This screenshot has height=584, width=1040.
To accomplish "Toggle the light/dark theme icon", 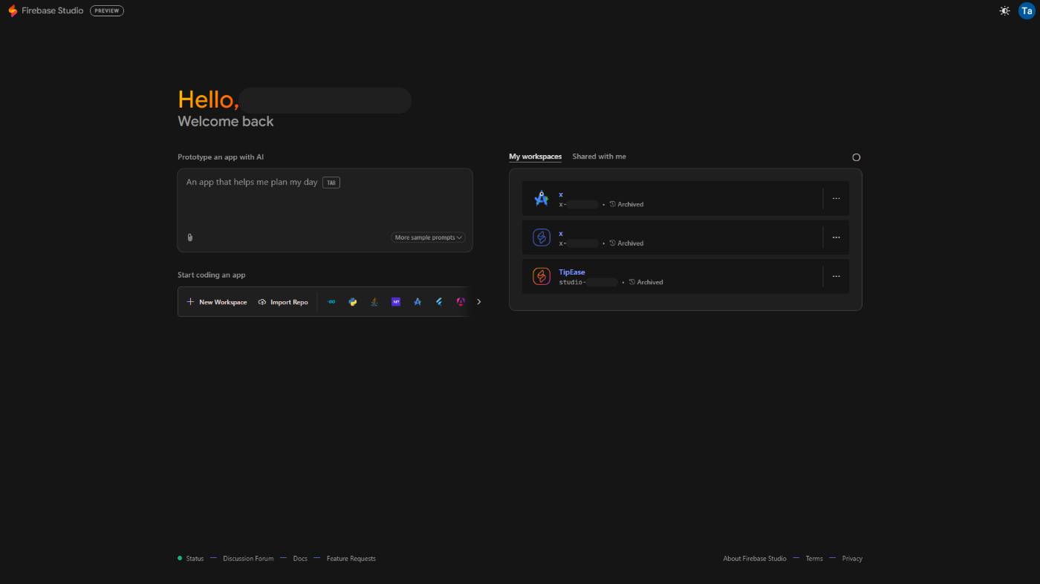I will click(x=1004, y=11).
